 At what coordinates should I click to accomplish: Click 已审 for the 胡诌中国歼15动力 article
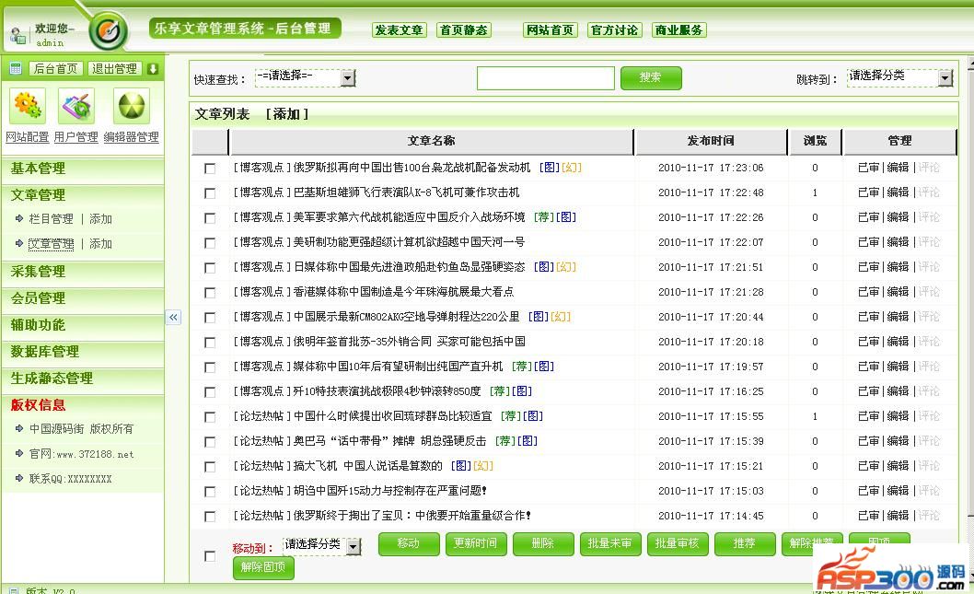pyautogui.click(x=868, y=491)
